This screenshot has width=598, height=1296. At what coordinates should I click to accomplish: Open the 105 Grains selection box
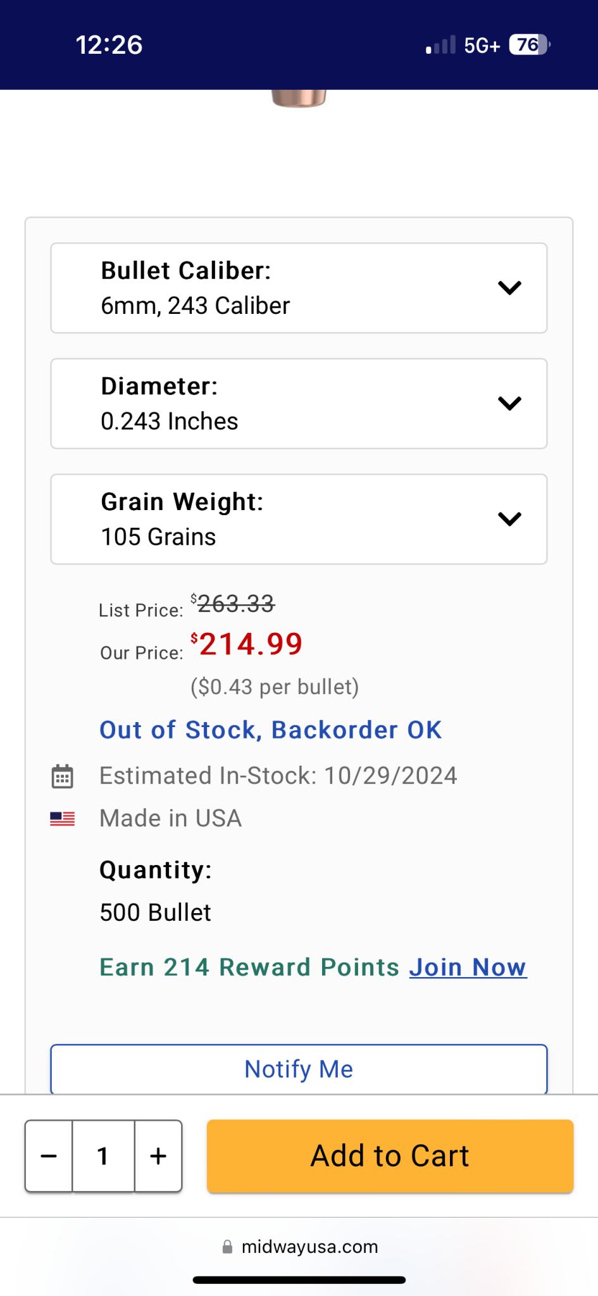pos(299,519)
